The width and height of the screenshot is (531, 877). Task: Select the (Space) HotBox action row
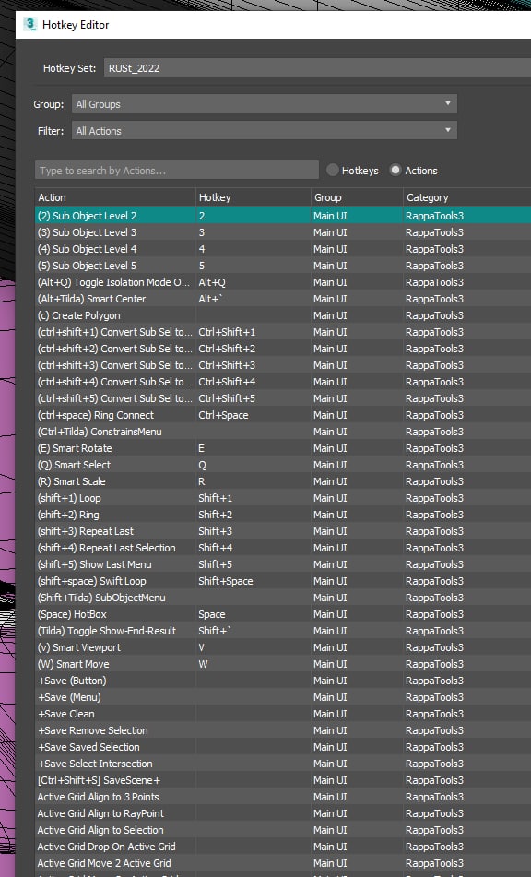283,614
